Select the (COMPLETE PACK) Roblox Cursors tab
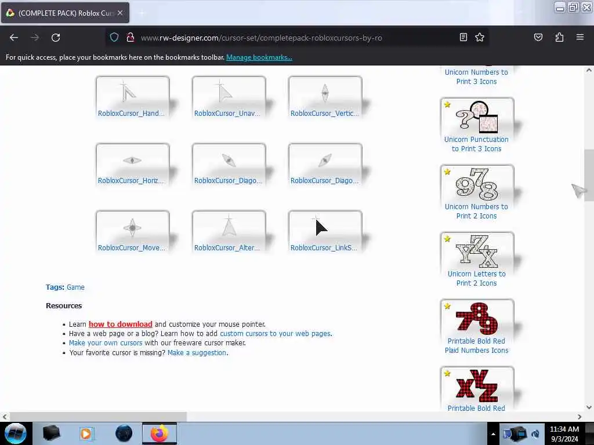 click(65, 13)
